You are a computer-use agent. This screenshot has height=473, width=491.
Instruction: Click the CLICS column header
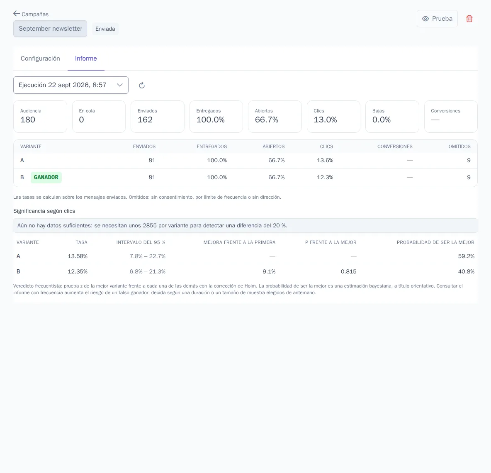327,146
